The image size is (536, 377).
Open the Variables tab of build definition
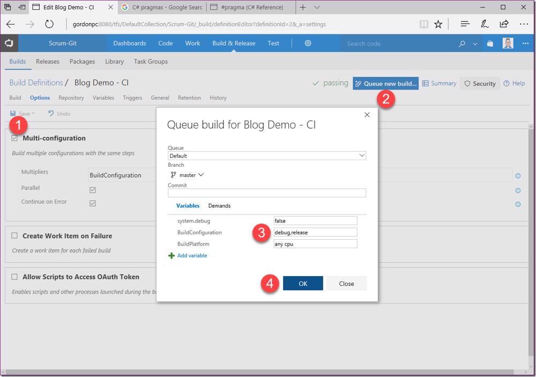click(103, 98)
